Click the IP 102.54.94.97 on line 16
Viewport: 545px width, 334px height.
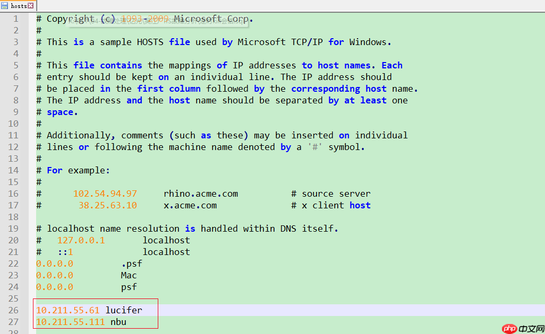(x=105, y=194)
